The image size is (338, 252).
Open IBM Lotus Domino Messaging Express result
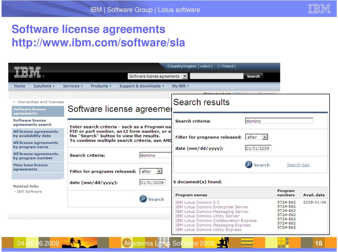213,225
